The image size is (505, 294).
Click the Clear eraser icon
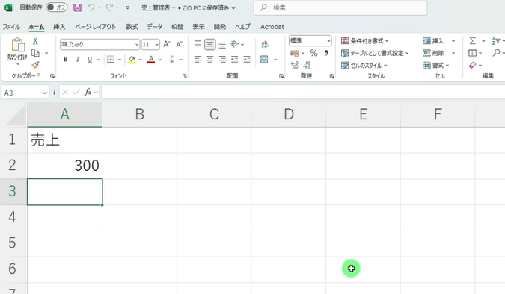pos(473,65)
